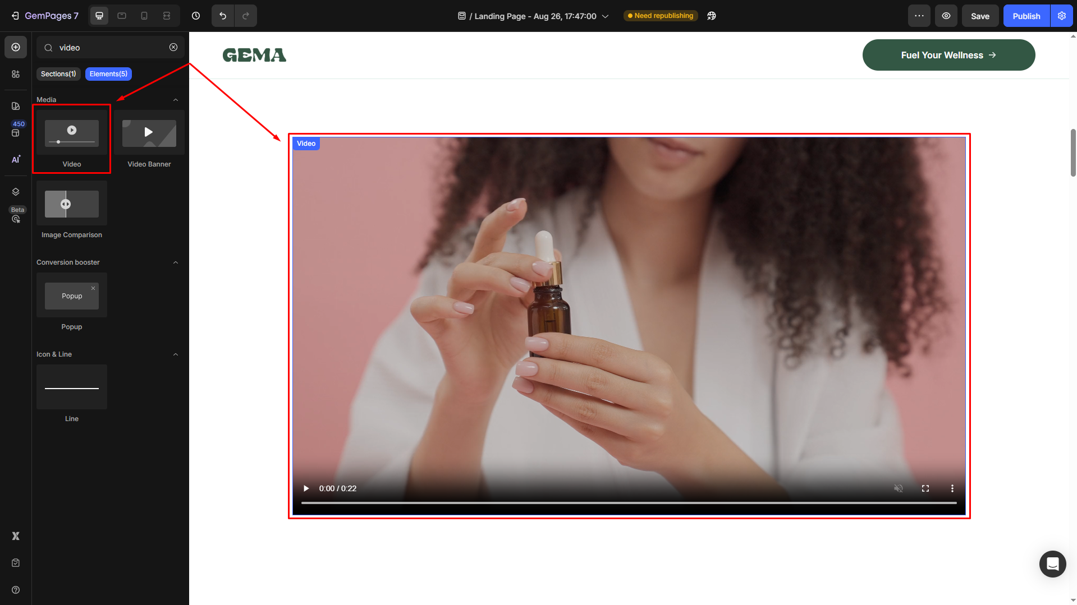Switch to the Sections(1) tab
Screen dimensions: 1077x605
click(58, 74)
